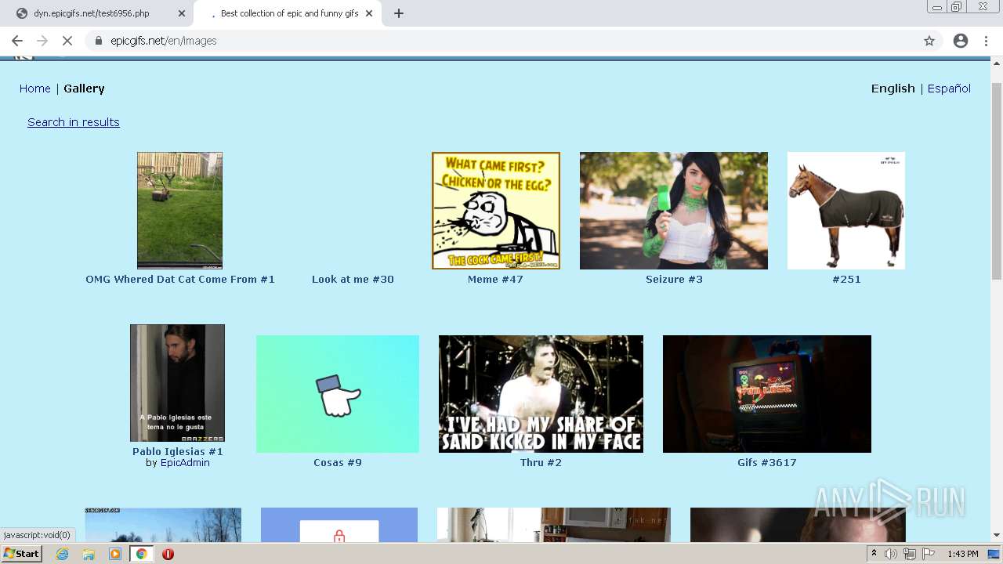The width and height of the screenshot is (1003, 564).
Task: Open the volume speaker tray icon
Action: pyautogui.click(x=891, y=554)
